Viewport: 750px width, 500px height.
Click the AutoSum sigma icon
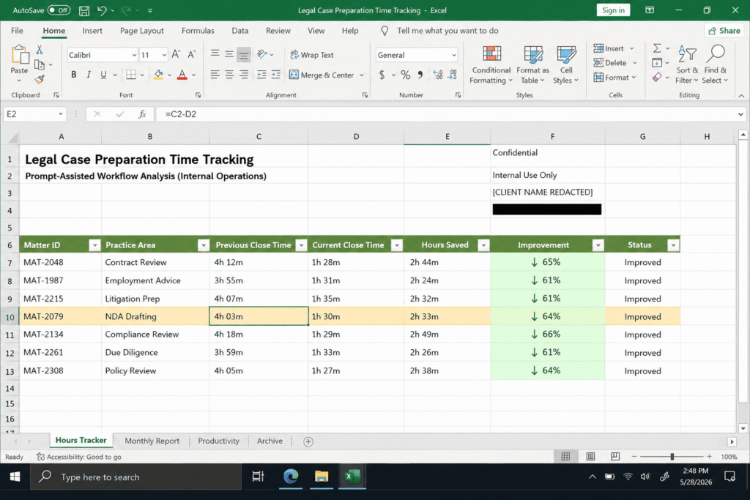pos(657,48)
